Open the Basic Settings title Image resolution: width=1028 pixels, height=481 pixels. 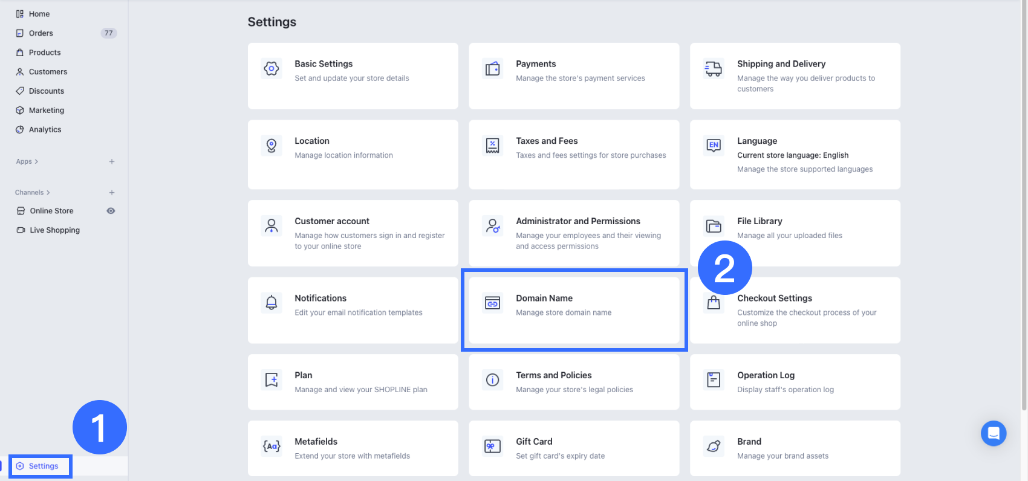coord(324,64)
